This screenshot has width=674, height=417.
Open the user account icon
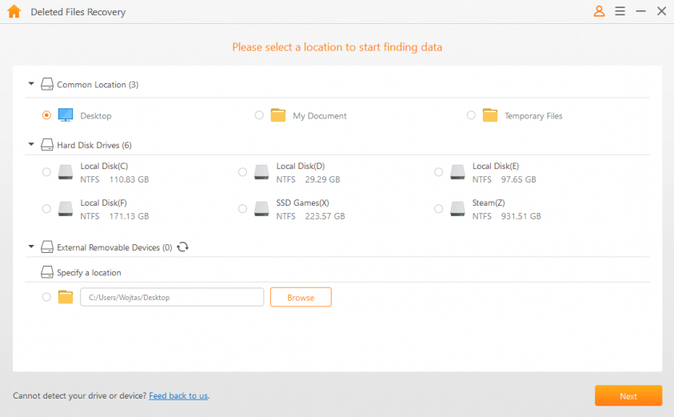pyautogui.click(x=599, y=11)
